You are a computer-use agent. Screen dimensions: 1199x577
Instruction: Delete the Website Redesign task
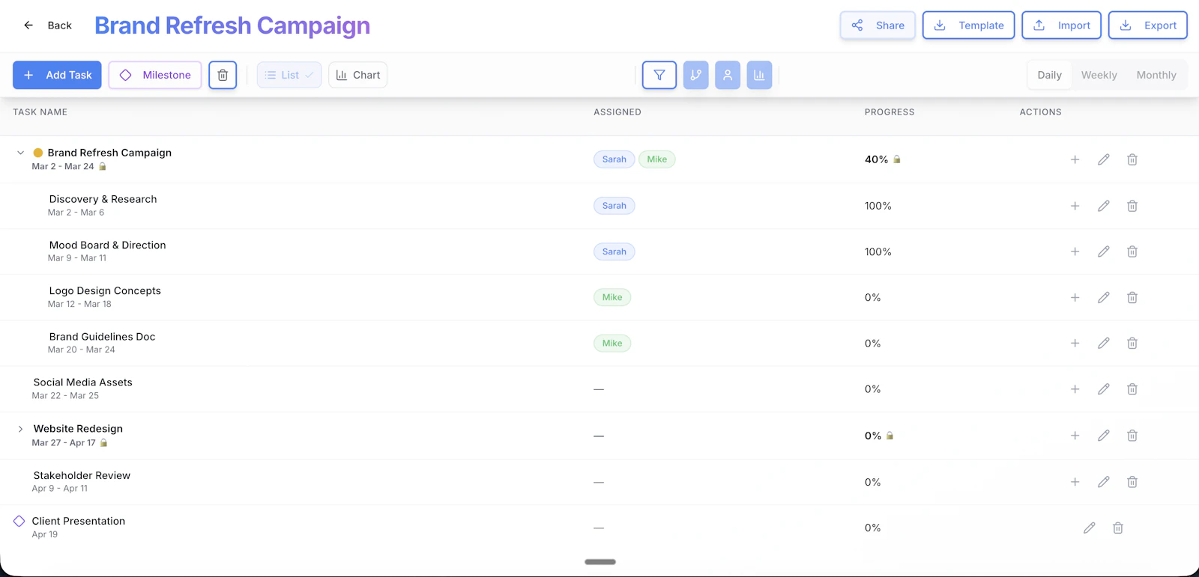click(1132, 436)
